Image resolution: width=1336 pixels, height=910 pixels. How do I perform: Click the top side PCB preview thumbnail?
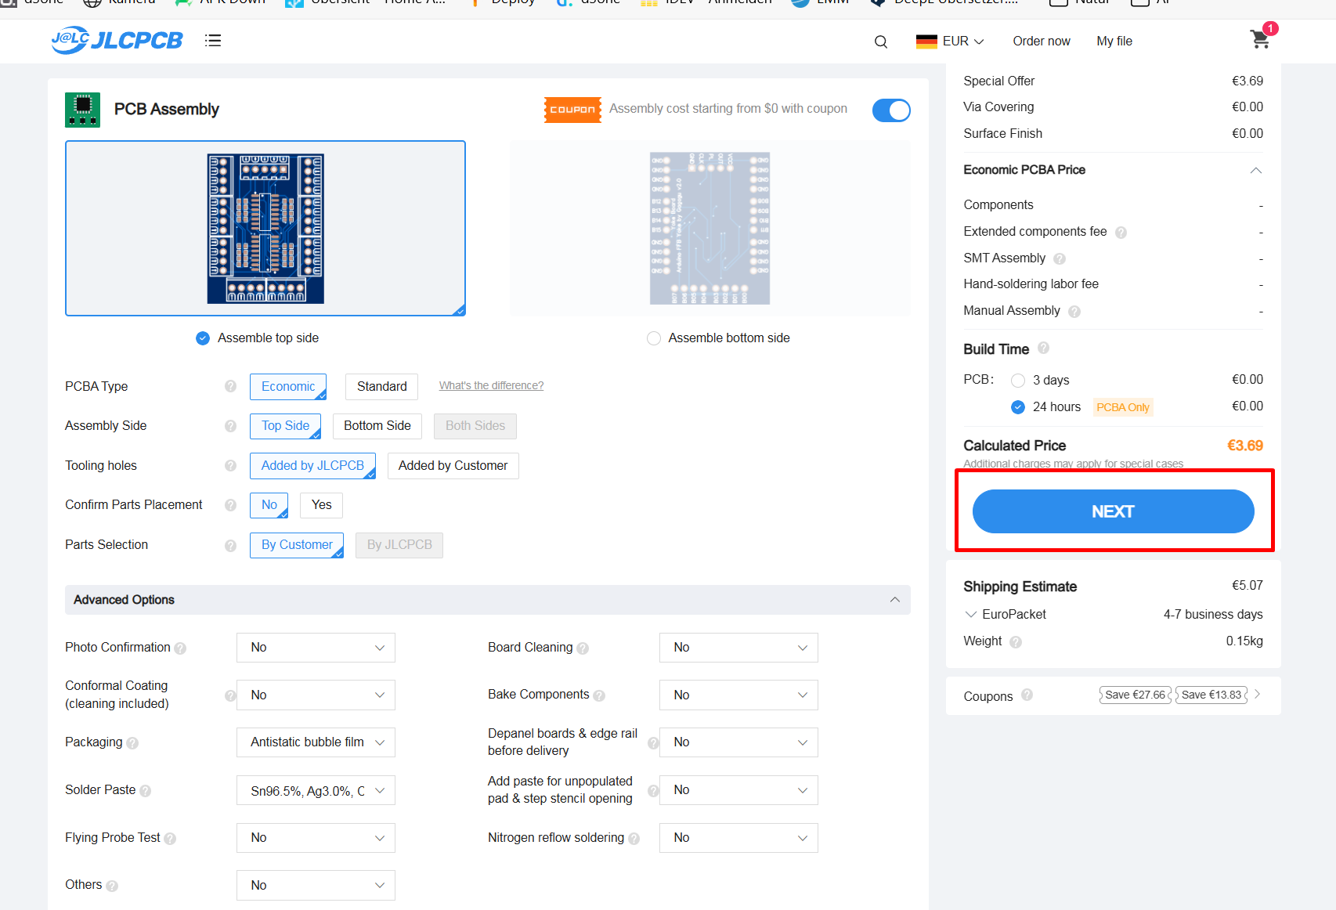(265, 229)
